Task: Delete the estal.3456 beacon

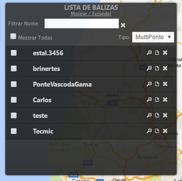Action: (x=165, y=53)
